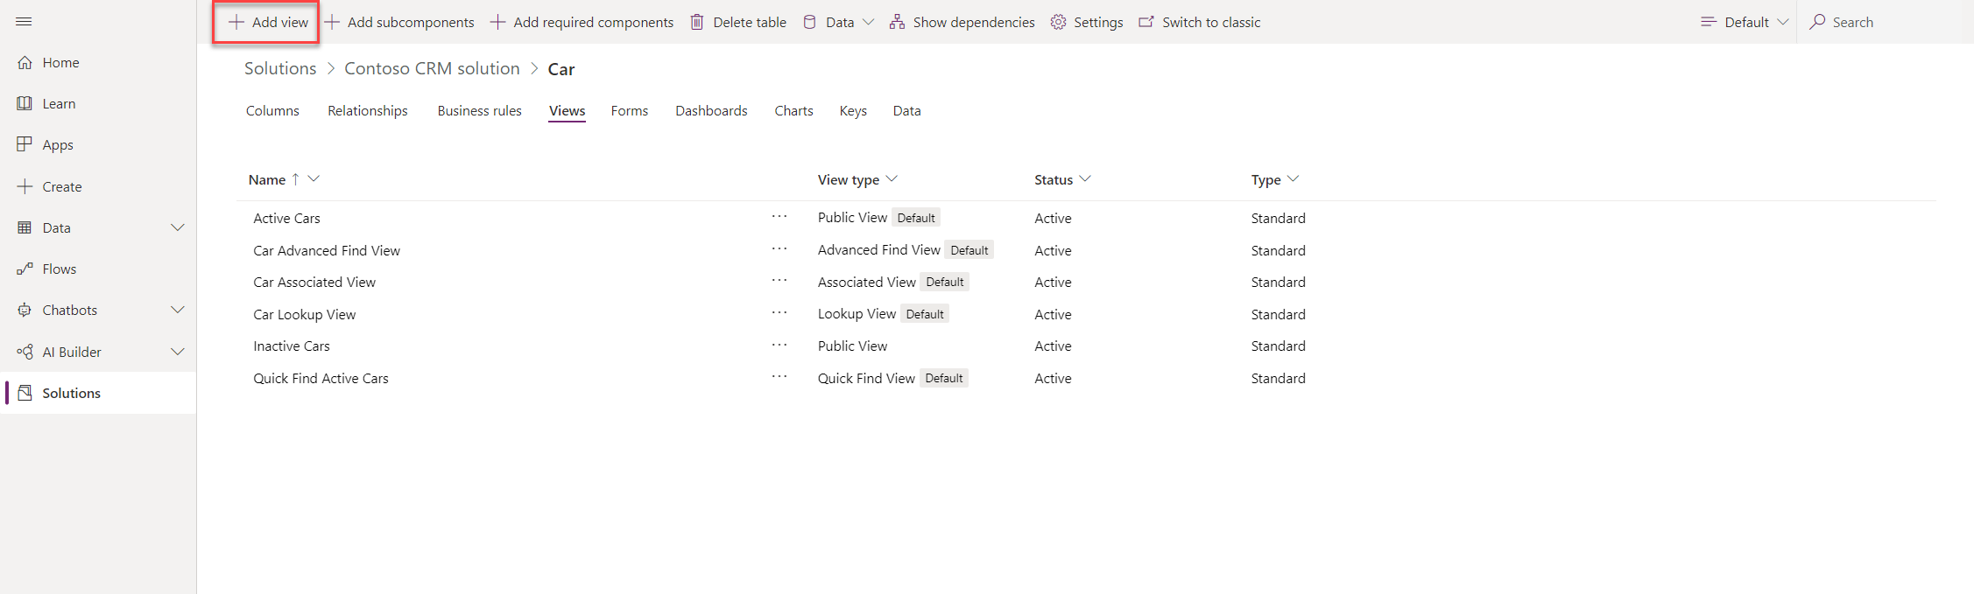This screenshot has width=1974, height=594.
Task: Switch to the Columns tab
Action: tap(272, 111)
